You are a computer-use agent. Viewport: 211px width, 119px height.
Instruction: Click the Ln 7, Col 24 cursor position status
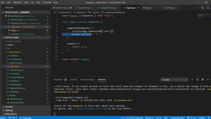tap(132, 118)
